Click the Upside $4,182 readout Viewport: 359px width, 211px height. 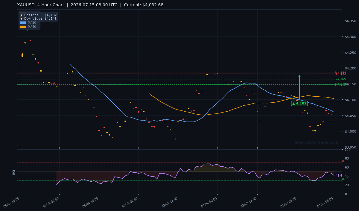tap(38, 15)
